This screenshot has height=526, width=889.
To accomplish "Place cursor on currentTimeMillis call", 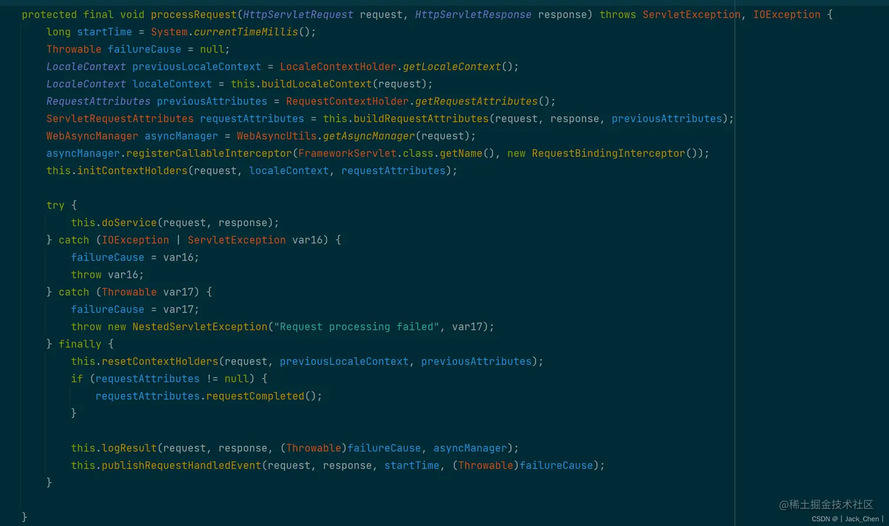I will tap(246, 32).
